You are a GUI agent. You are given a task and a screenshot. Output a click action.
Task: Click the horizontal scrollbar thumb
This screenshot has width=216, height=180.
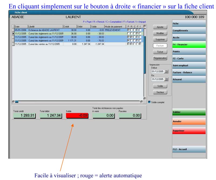click(x=17, y=102)
